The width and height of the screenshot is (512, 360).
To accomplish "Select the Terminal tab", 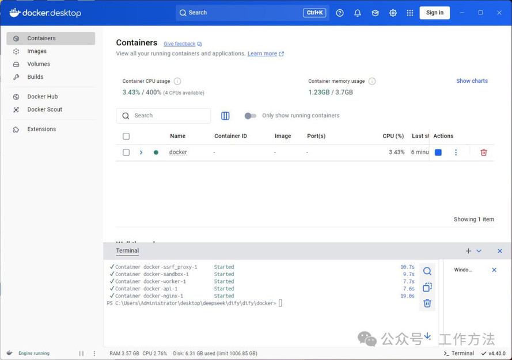I will (127, 251).
